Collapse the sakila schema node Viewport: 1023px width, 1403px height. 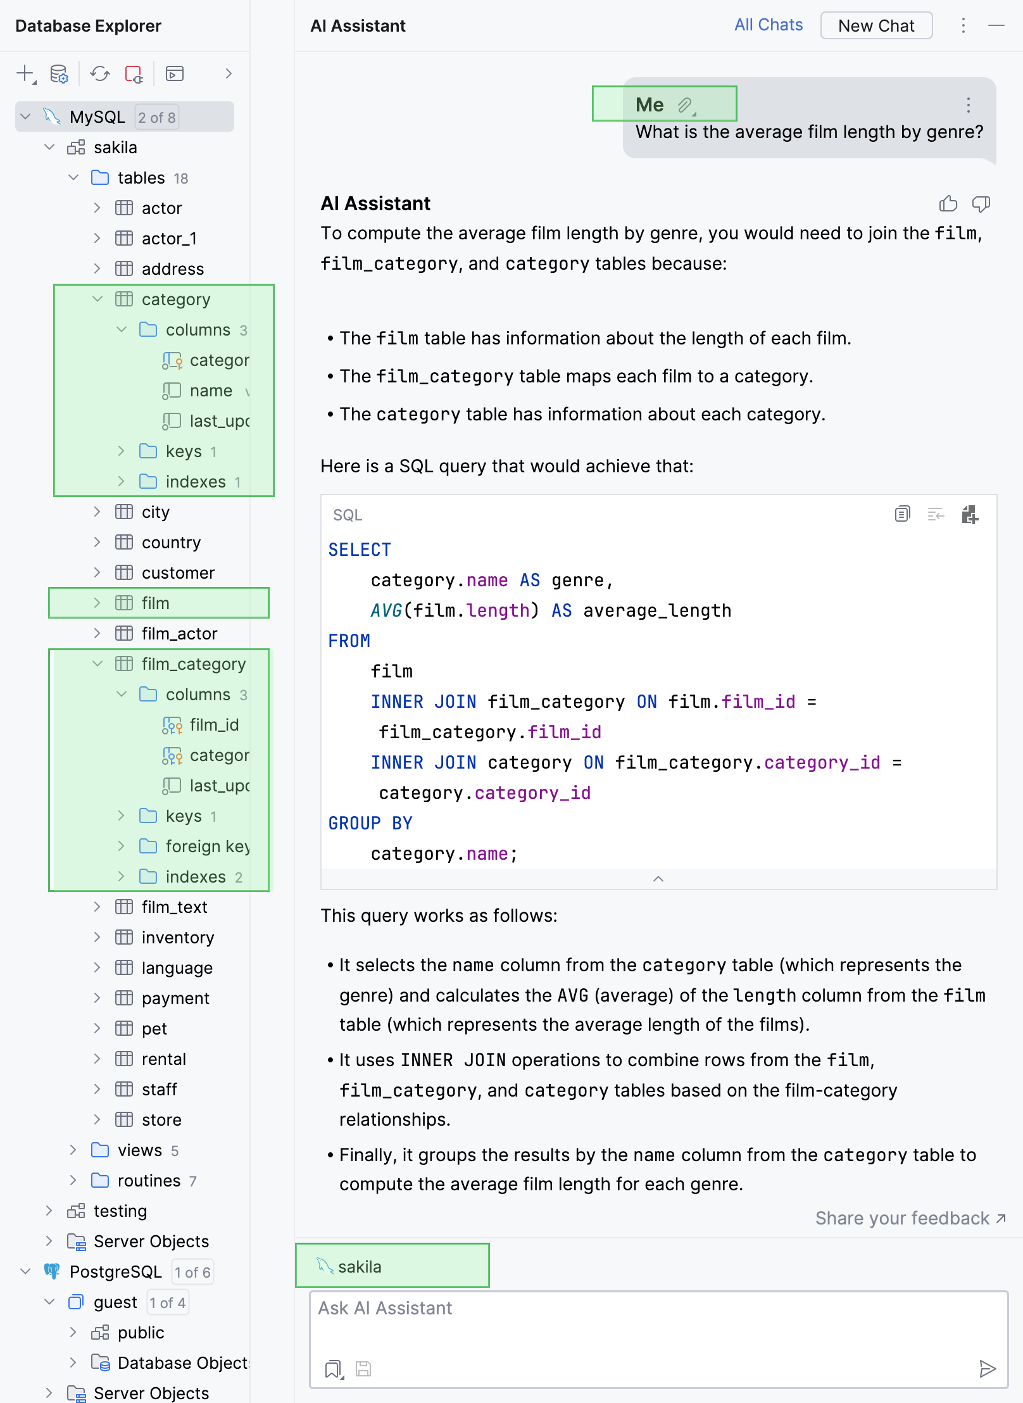click(49, 148)
